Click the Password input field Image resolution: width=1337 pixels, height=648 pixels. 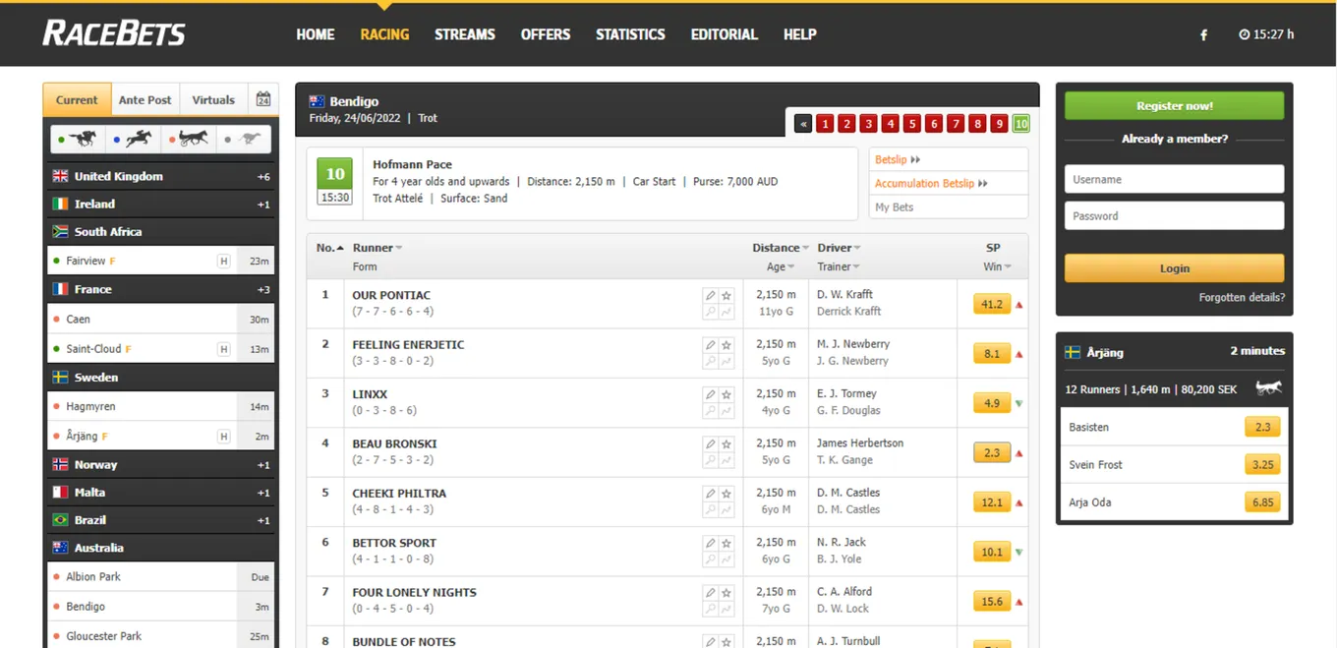1174,215
